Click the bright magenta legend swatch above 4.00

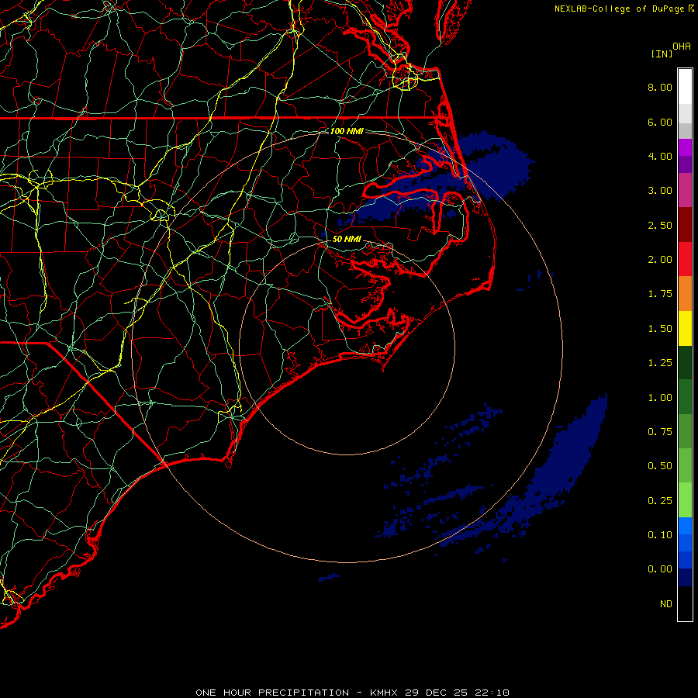pyautogui.click(x=685, y=147)
